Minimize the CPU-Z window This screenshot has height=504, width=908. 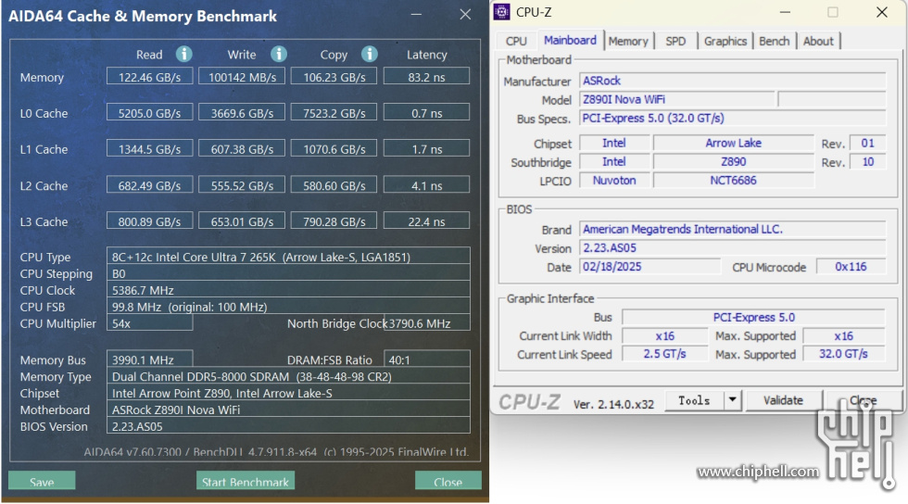786,12
